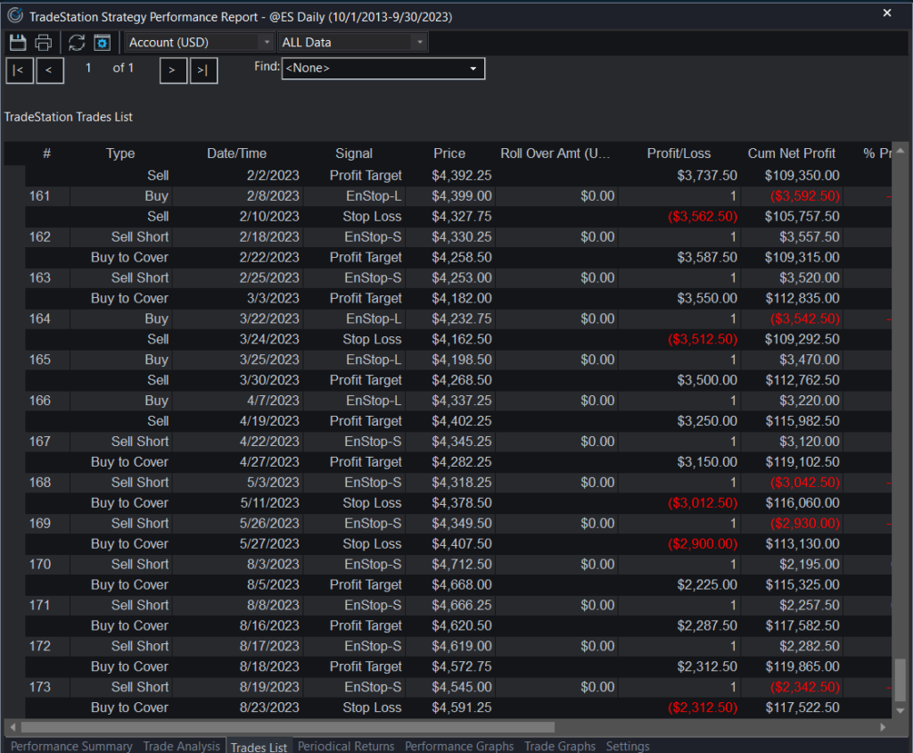913x753 pixels.
Task: Sort by the Date/Time column header
Action: 236,153
